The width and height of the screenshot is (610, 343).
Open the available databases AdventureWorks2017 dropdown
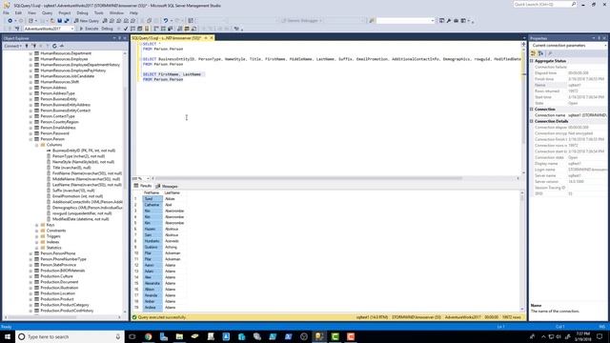pos(72,29)
